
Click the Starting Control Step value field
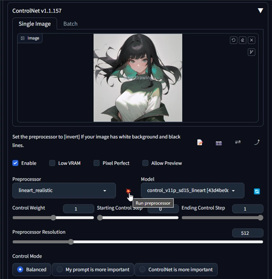click(x=163, y=209)
